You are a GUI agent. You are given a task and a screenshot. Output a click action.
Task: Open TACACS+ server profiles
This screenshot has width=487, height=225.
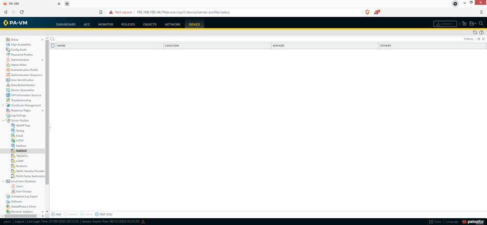22,156
